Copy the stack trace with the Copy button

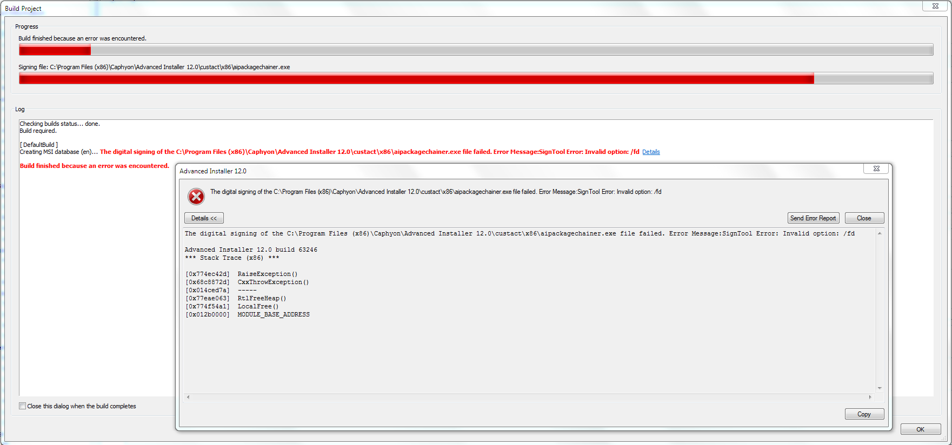864,414
